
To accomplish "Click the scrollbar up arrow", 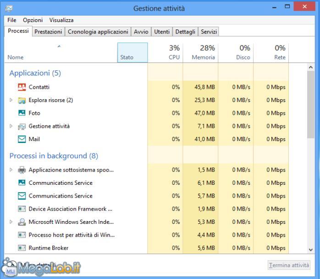I will pos(311,67).
